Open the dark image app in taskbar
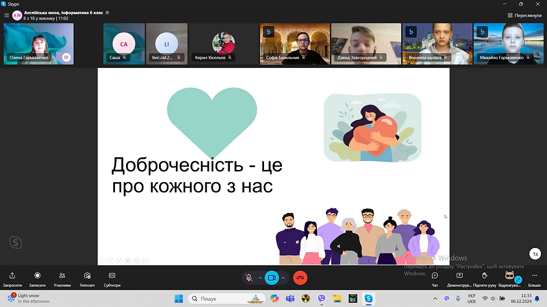This screenshot has height=307, width=547. click(x=353, y=299)
